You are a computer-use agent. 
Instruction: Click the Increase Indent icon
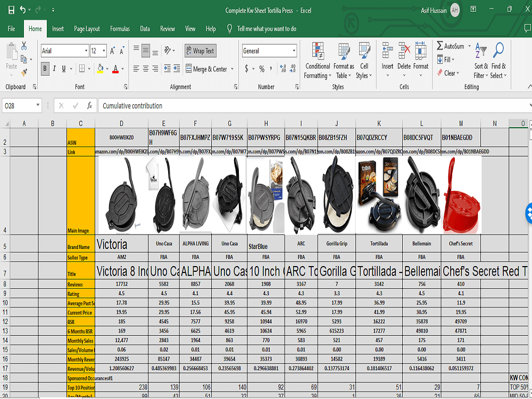(x=177, y=69)
